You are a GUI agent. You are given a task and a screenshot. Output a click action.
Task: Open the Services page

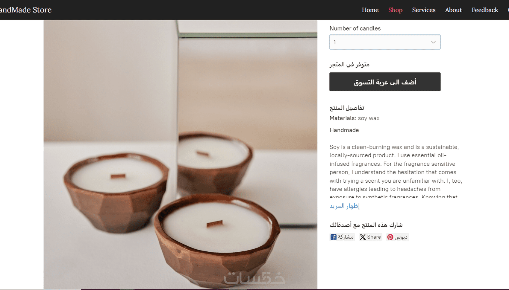point(424,10)
